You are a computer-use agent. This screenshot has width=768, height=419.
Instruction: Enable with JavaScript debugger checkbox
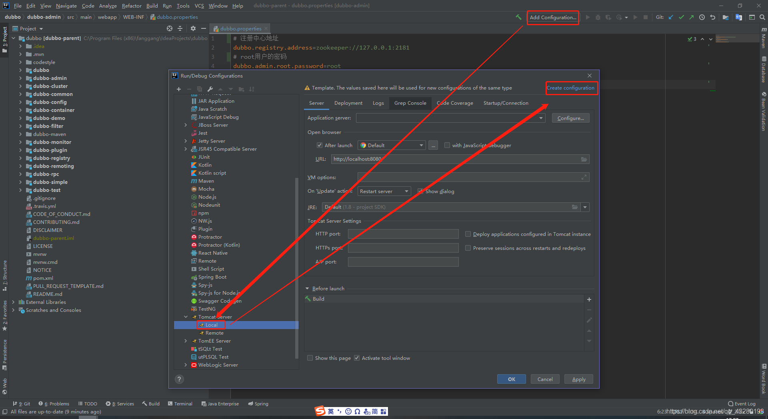pos(447,146)
